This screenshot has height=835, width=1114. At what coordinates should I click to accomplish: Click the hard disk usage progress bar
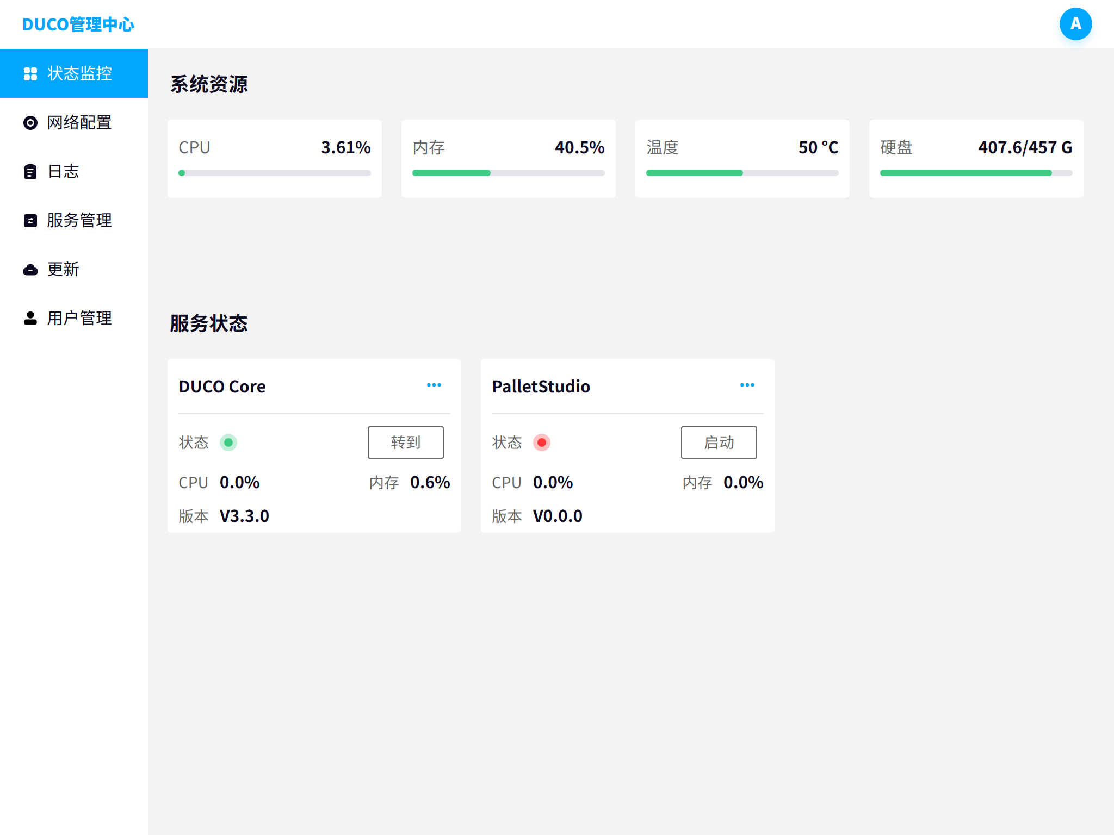coord(976,173)
